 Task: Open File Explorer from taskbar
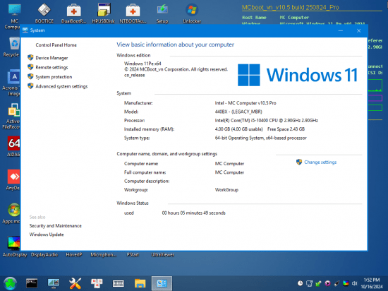click(140, 283)
